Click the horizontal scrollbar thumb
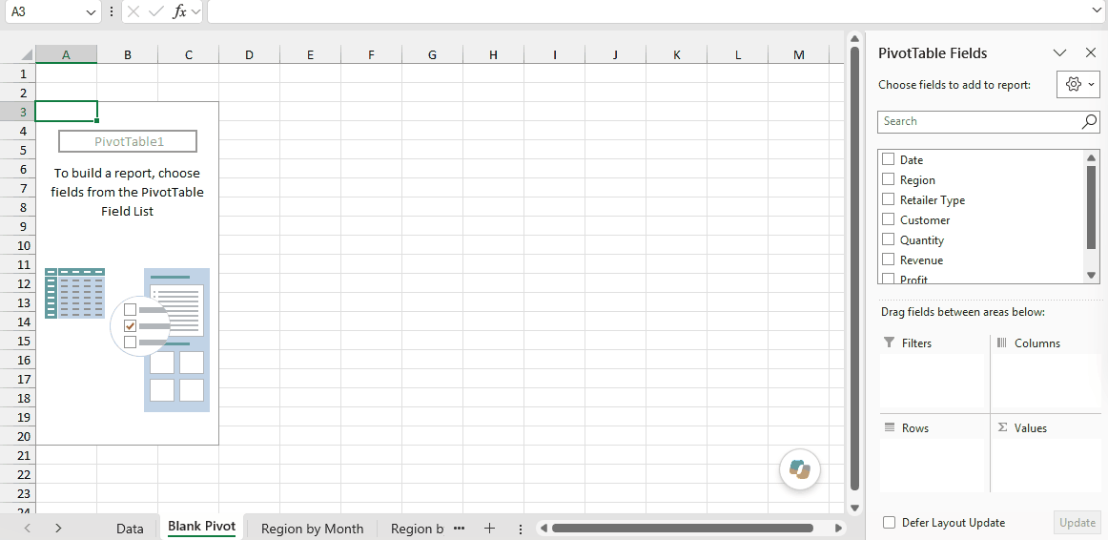This screenshot has height=540, width=1108. pyautogui.click(x=683, y=528)
